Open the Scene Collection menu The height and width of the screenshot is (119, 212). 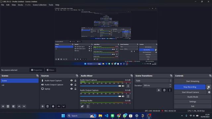(40, 5)
